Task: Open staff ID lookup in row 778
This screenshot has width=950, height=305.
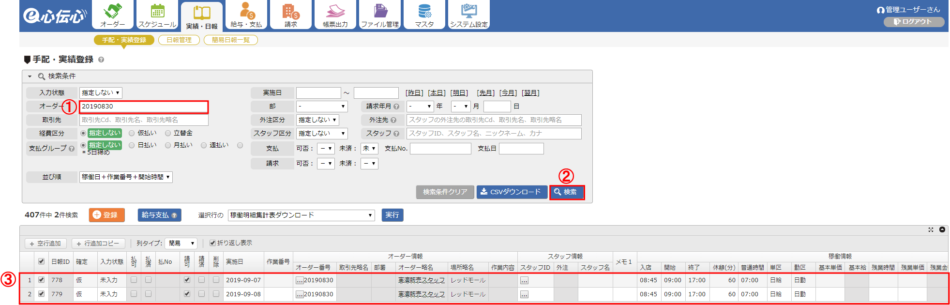Action: click(x=524, y=280)
